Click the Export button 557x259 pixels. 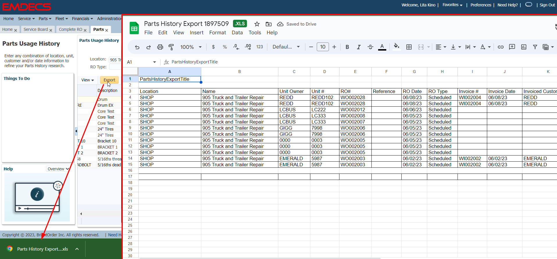[109, 80]
